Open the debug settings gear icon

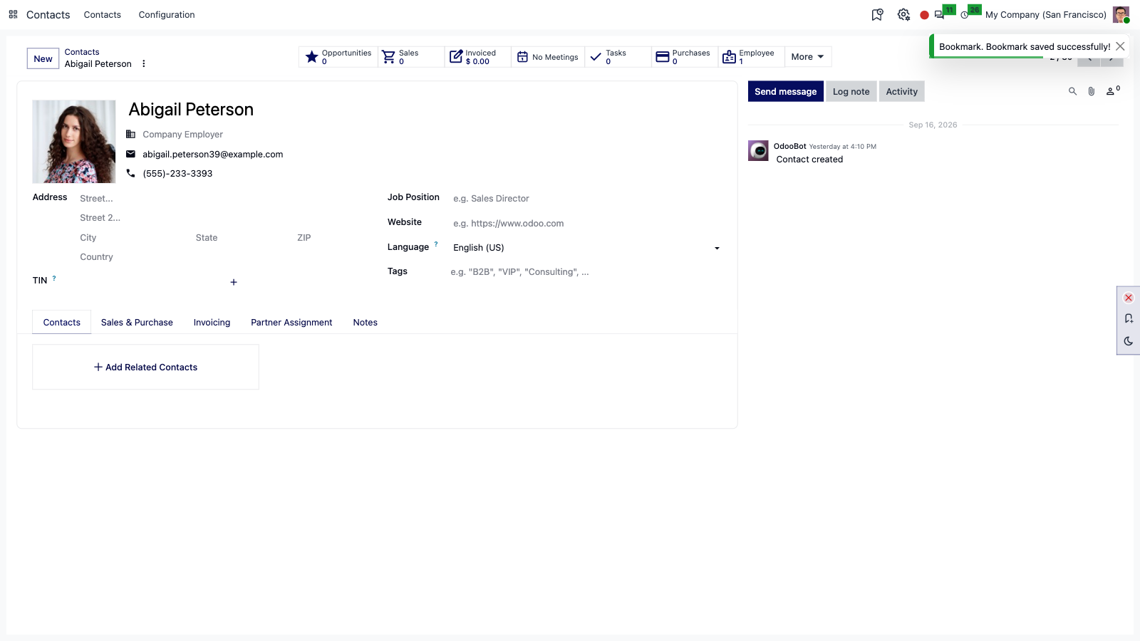(903, 14)
